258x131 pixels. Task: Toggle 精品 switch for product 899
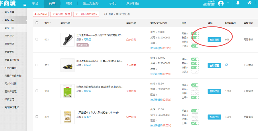195,111
